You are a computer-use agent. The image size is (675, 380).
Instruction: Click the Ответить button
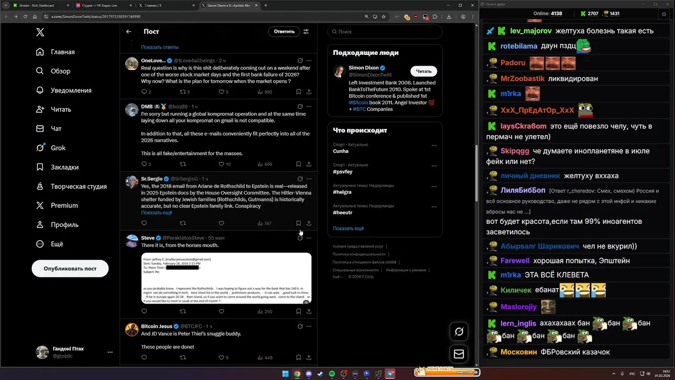pos(284,32)
